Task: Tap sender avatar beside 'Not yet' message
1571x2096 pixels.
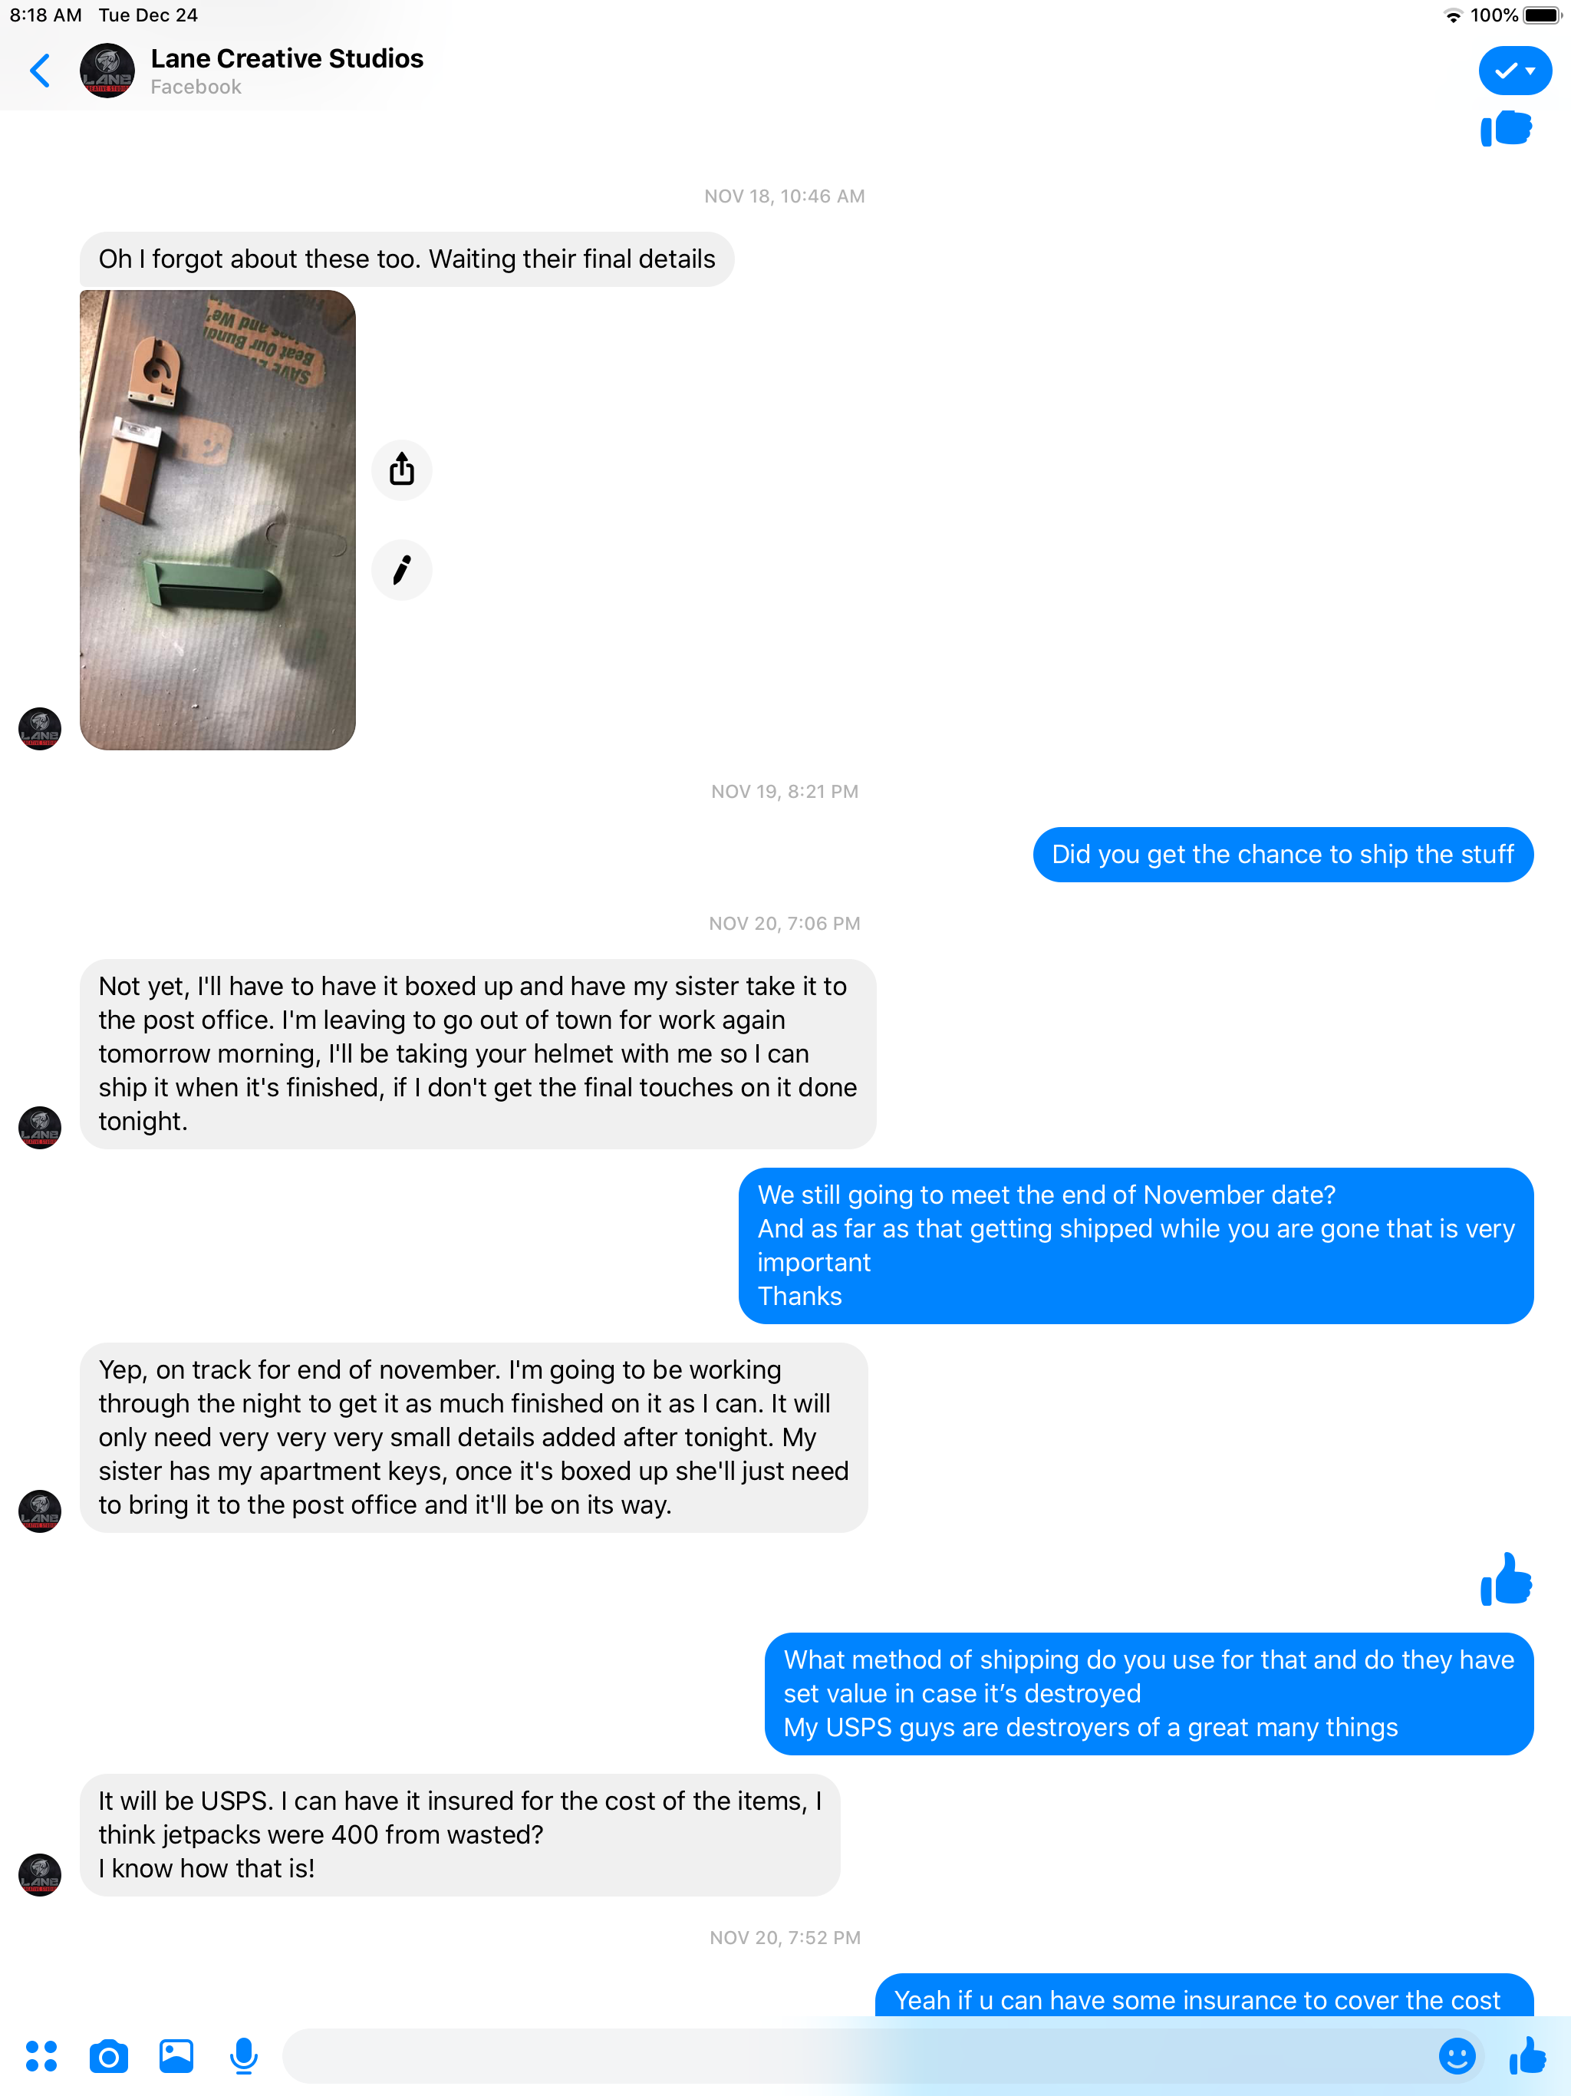Action: (40, 1128)
